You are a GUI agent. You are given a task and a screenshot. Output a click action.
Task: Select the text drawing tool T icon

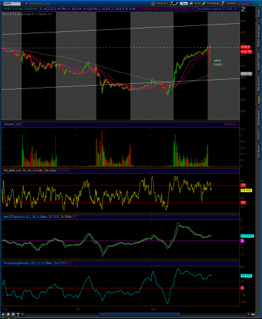(18, 314)
